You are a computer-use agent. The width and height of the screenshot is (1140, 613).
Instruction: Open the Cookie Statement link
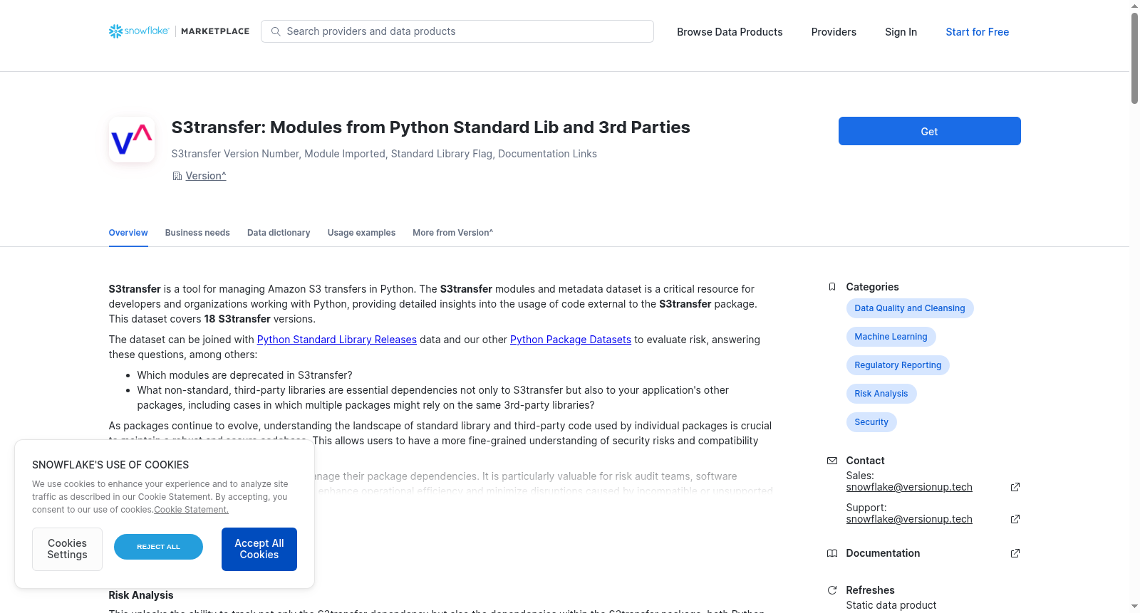point(192,510)
